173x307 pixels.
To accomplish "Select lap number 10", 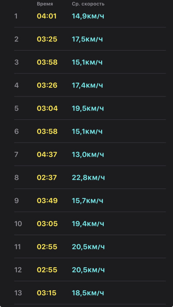I will click(x=18, y=224).
